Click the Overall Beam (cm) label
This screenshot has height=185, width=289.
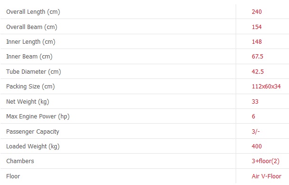coord(32,27)
